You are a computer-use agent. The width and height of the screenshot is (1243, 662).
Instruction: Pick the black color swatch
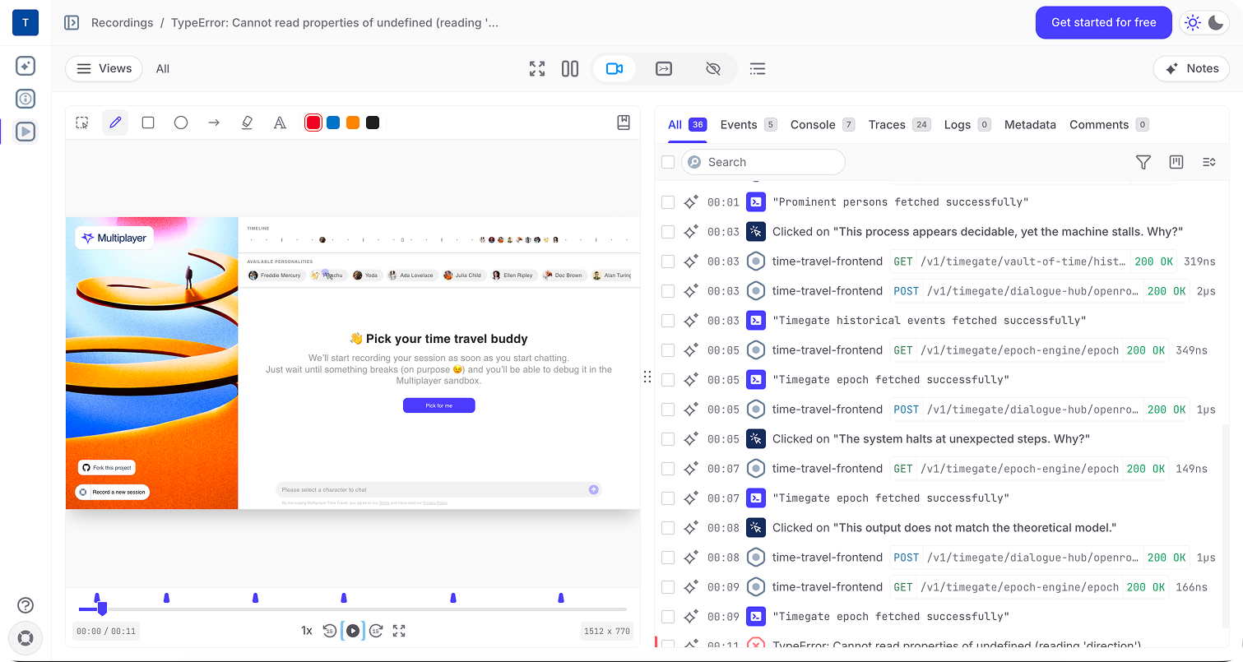click(373, 123)
